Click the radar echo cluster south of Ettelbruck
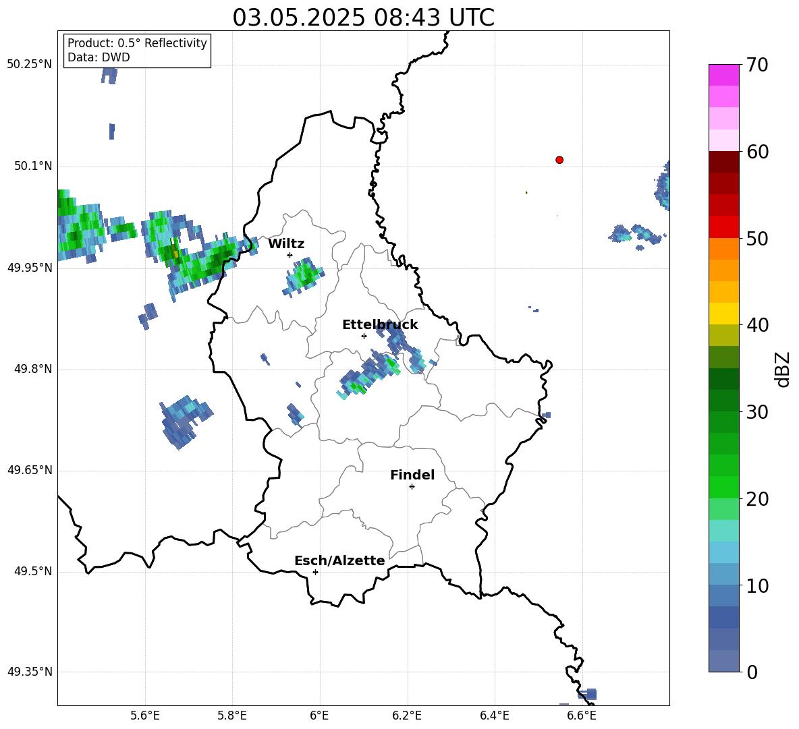799x729 pixels. pyautogui.click(x=368, y=376)
